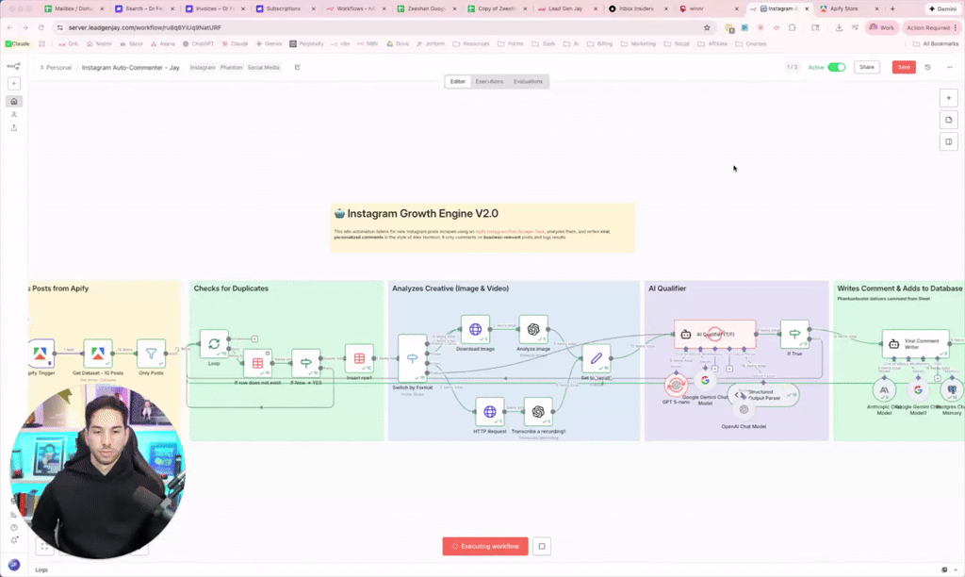Open the Switch by Format node

point(412,356)
